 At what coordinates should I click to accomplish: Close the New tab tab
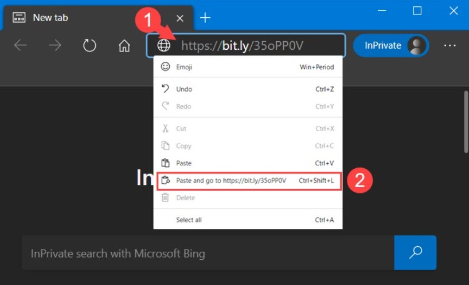coord(180,18)
